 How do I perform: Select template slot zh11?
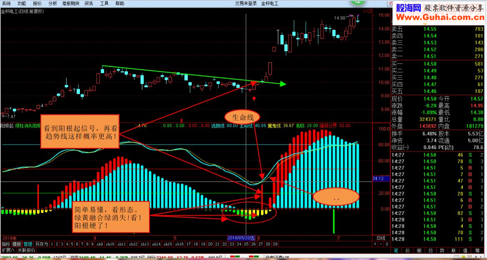pos(122,244)
